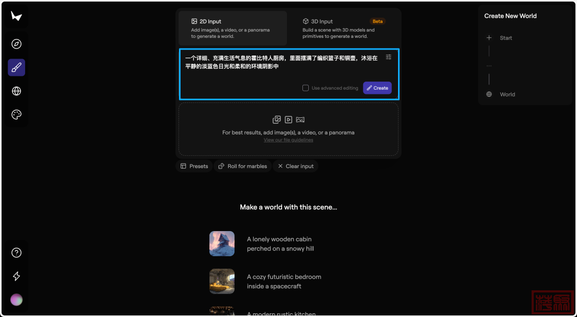The image size is (577, 317).
Task: Open prompt settings sliders icon
Action: coord(388,57)
